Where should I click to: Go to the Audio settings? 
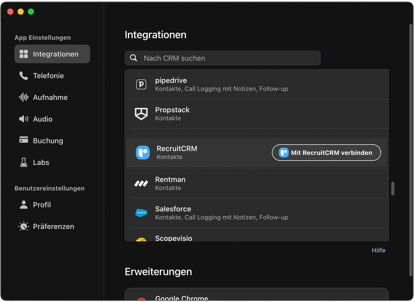[x=52, y=119]
